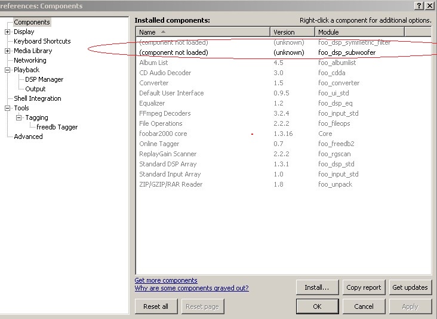This screenshot has height=319, width=437.
Task: Select the CD Audio Decoder component
Action: [284, 73]
